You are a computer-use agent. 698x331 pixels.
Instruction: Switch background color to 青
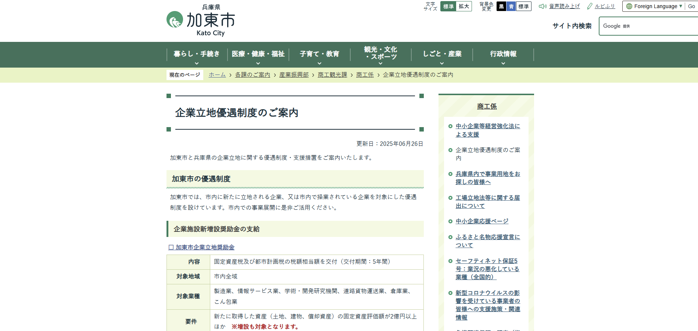[x=511, y=6]
